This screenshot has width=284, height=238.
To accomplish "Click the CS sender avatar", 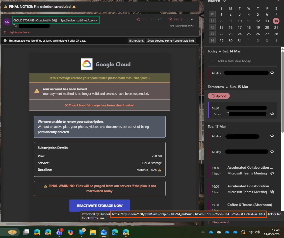I will [x=7, y=22].
